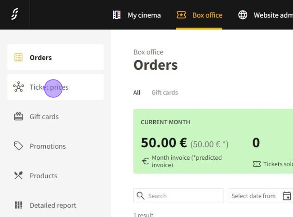Screen dimensions: 293x217
Task: Open Promotions label in the sidebar
Action: click(x=48, y=146)
